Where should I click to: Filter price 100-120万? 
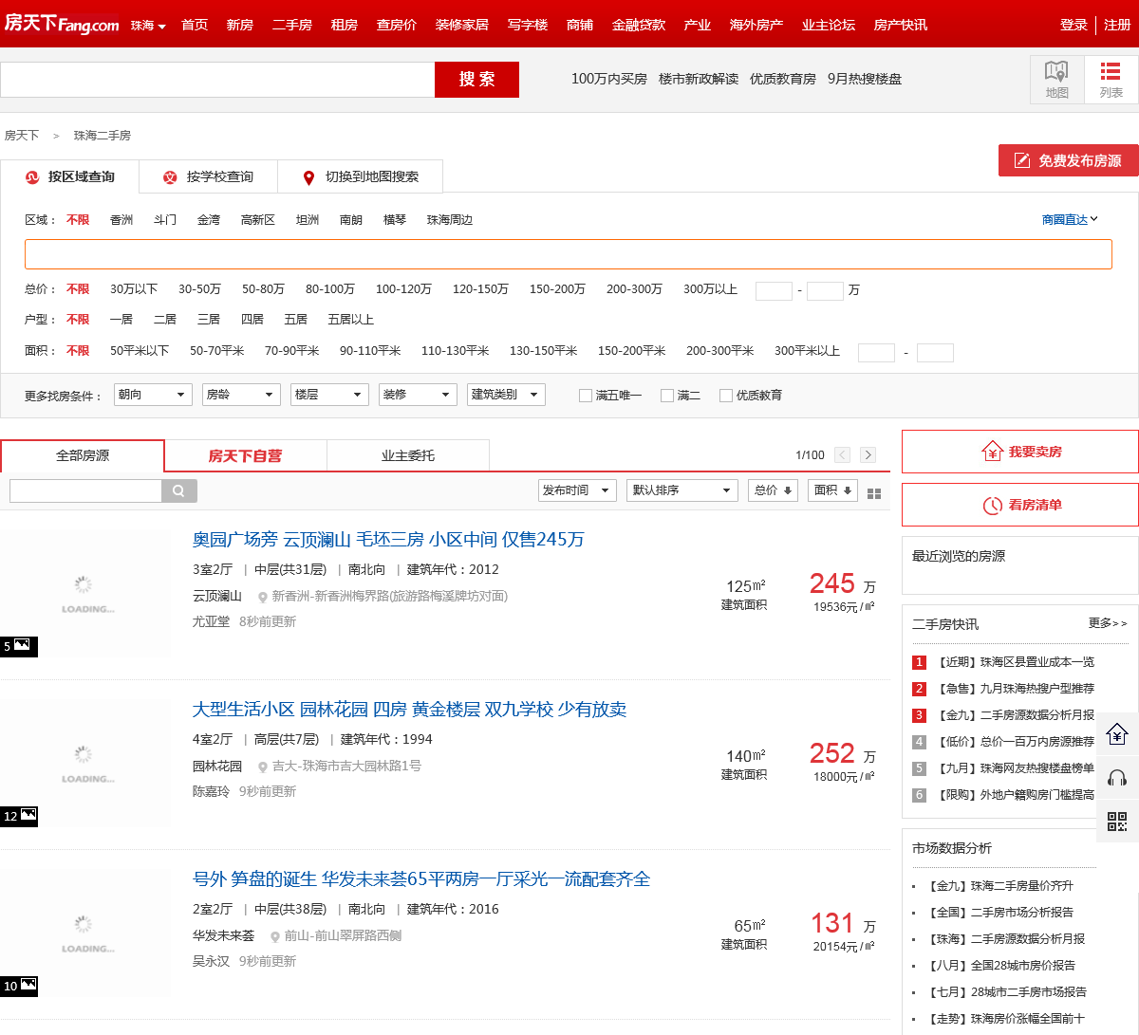pos(403,289)
